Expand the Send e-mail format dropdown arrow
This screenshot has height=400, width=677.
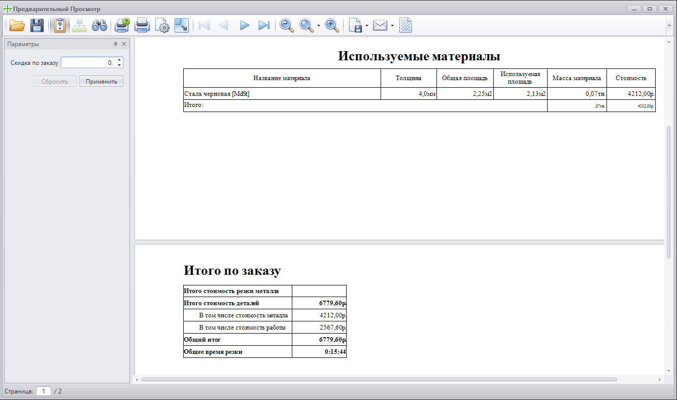pyautogui.click(x=392, y=25)
